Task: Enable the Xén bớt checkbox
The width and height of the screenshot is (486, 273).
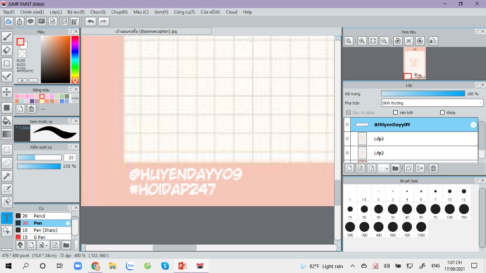Action: (x=395, y=113)
